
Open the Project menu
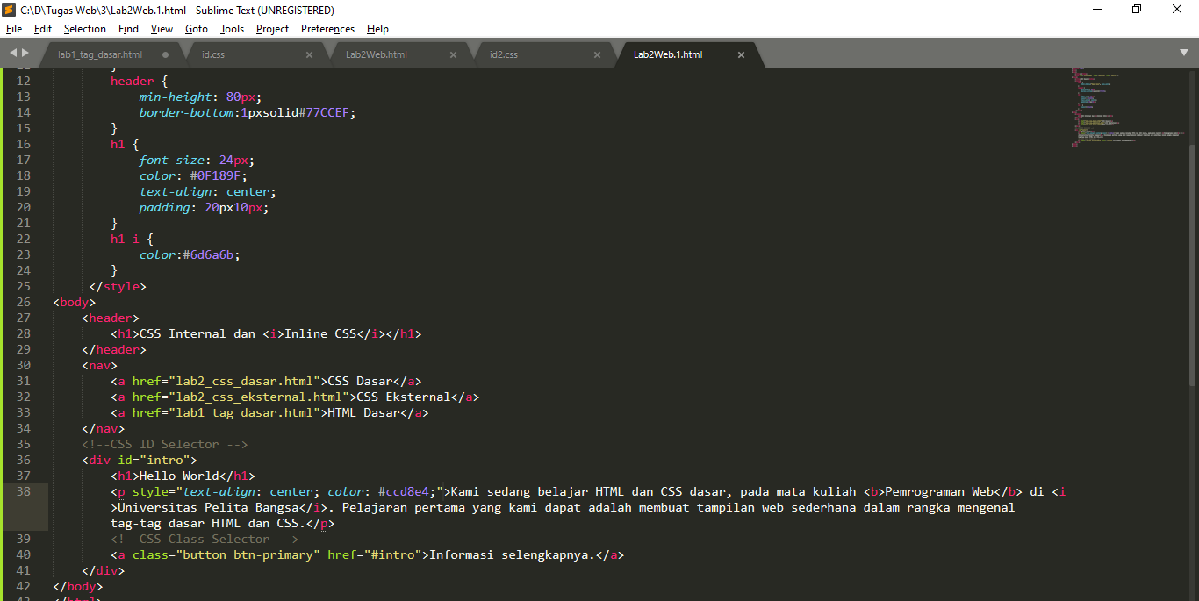[272, 29]
